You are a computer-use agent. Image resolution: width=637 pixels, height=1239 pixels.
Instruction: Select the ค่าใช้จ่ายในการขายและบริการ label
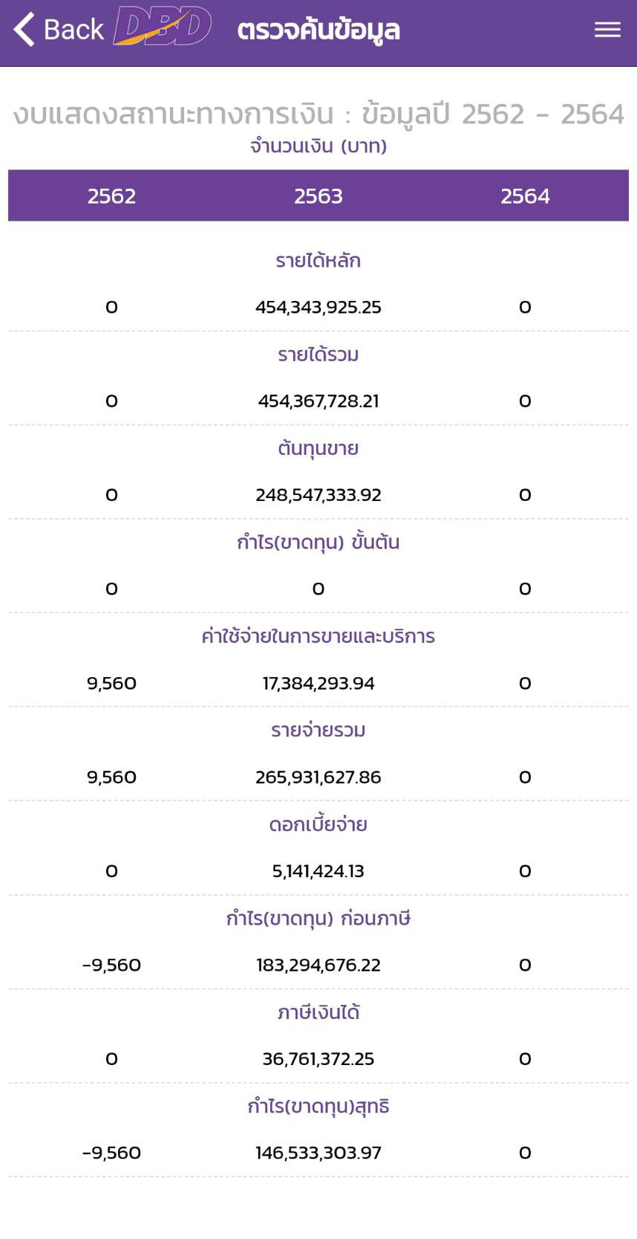coord(318,636)
